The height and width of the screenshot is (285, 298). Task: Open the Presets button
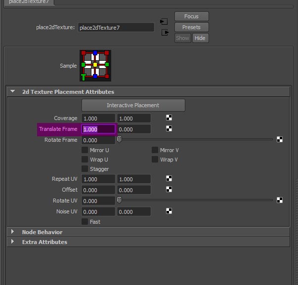(192, 27)
